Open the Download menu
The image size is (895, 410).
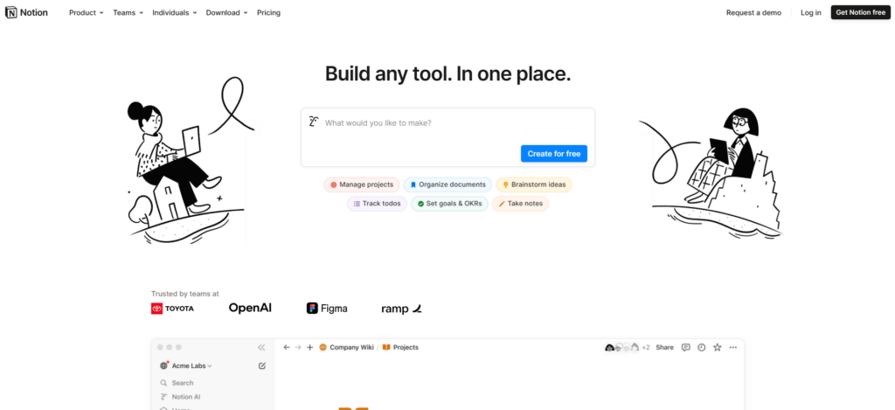tap(226, 12)
